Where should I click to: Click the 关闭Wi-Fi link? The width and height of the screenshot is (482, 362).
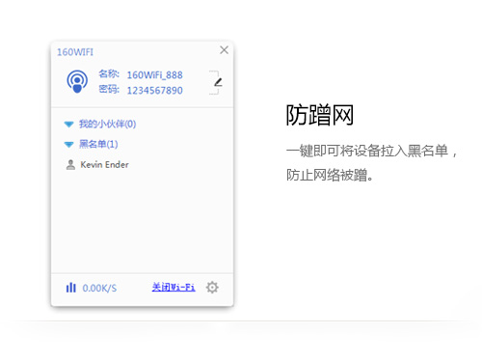[x=174, y=287]
